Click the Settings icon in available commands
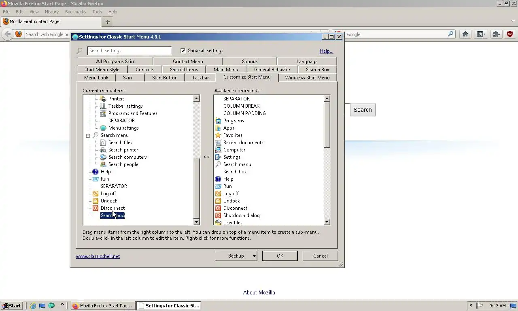The height and width of the screenshot is (311, 518). (x=218, y=157)
